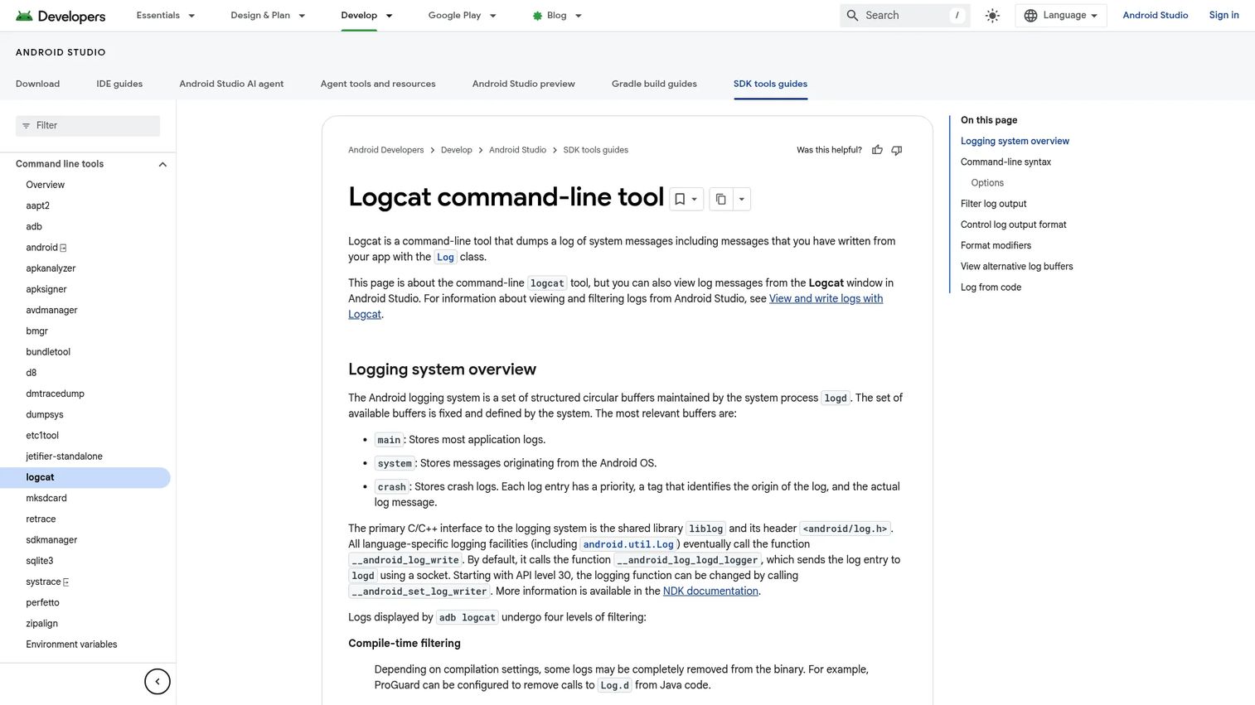Viewport: 1255px width, 705px height.
Task: Click the Sign in link
Action: tap(1224, 16)
